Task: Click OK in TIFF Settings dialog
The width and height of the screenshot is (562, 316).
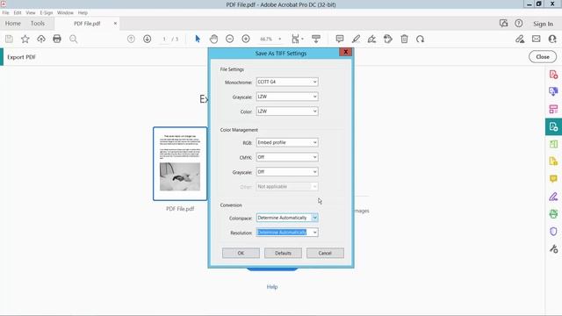Action: coord(241,253)
